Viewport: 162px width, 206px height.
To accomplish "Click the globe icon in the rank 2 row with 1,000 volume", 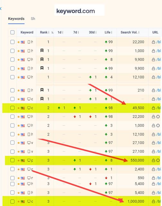I will click(158, 126).
